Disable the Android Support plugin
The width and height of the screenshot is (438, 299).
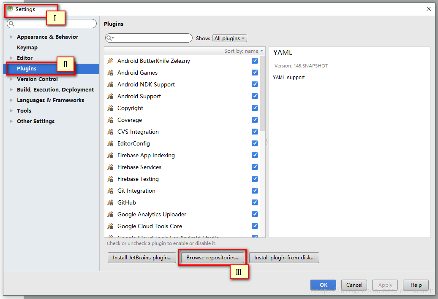pos(255,96)
